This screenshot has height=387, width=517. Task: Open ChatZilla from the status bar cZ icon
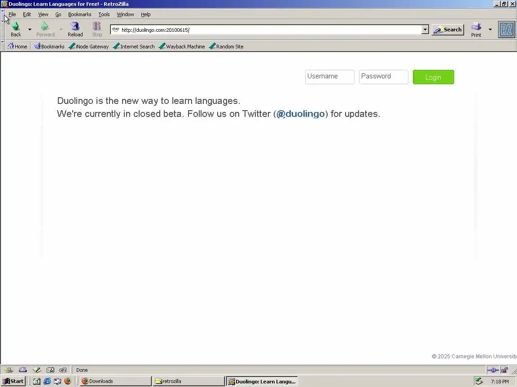tap(63, 370)
